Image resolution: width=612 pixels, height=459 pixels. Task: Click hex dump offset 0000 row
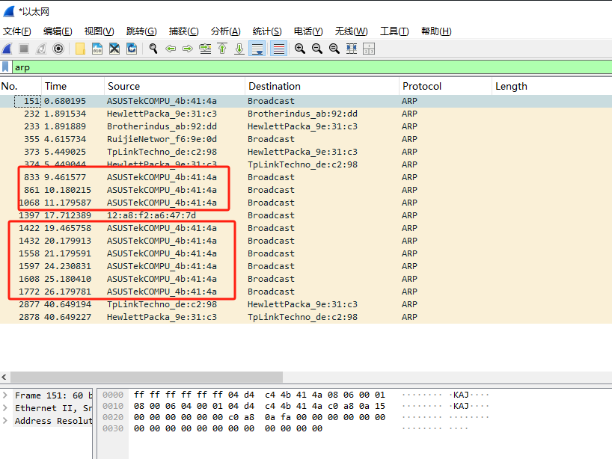pos(296,395)
